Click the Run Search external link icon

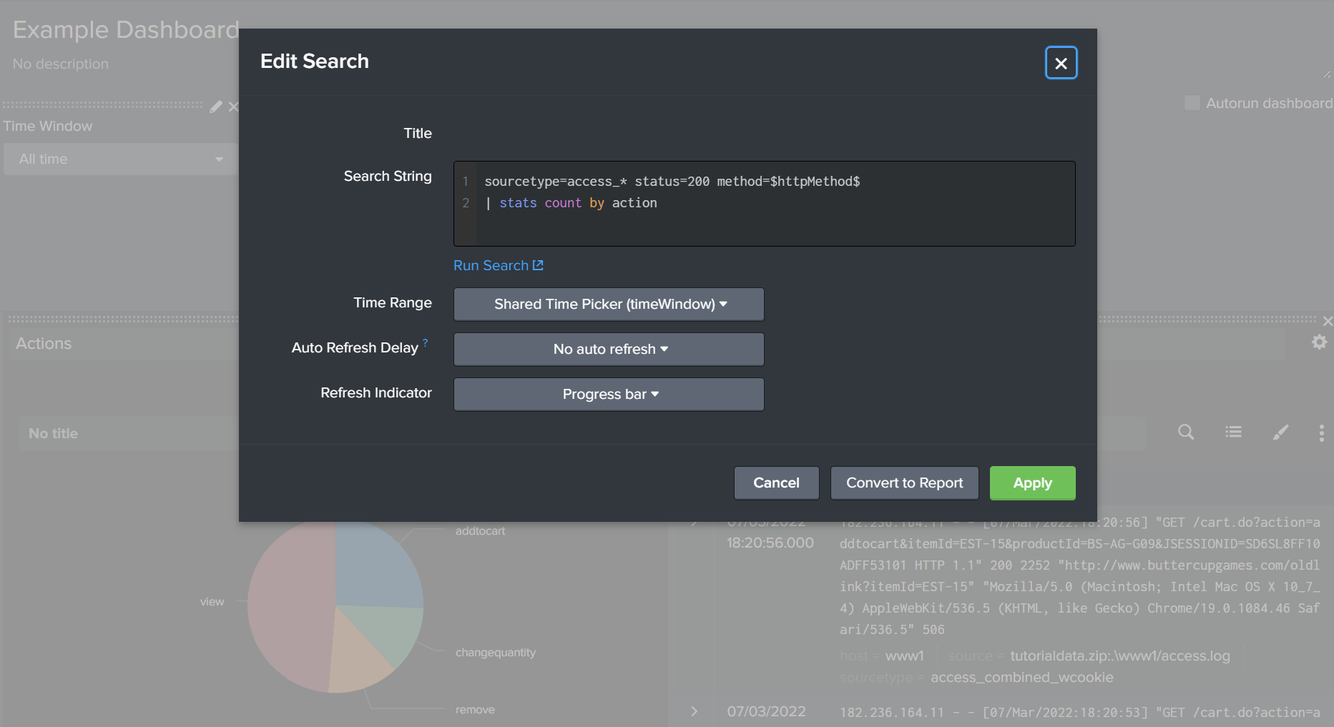pos(539,264)
